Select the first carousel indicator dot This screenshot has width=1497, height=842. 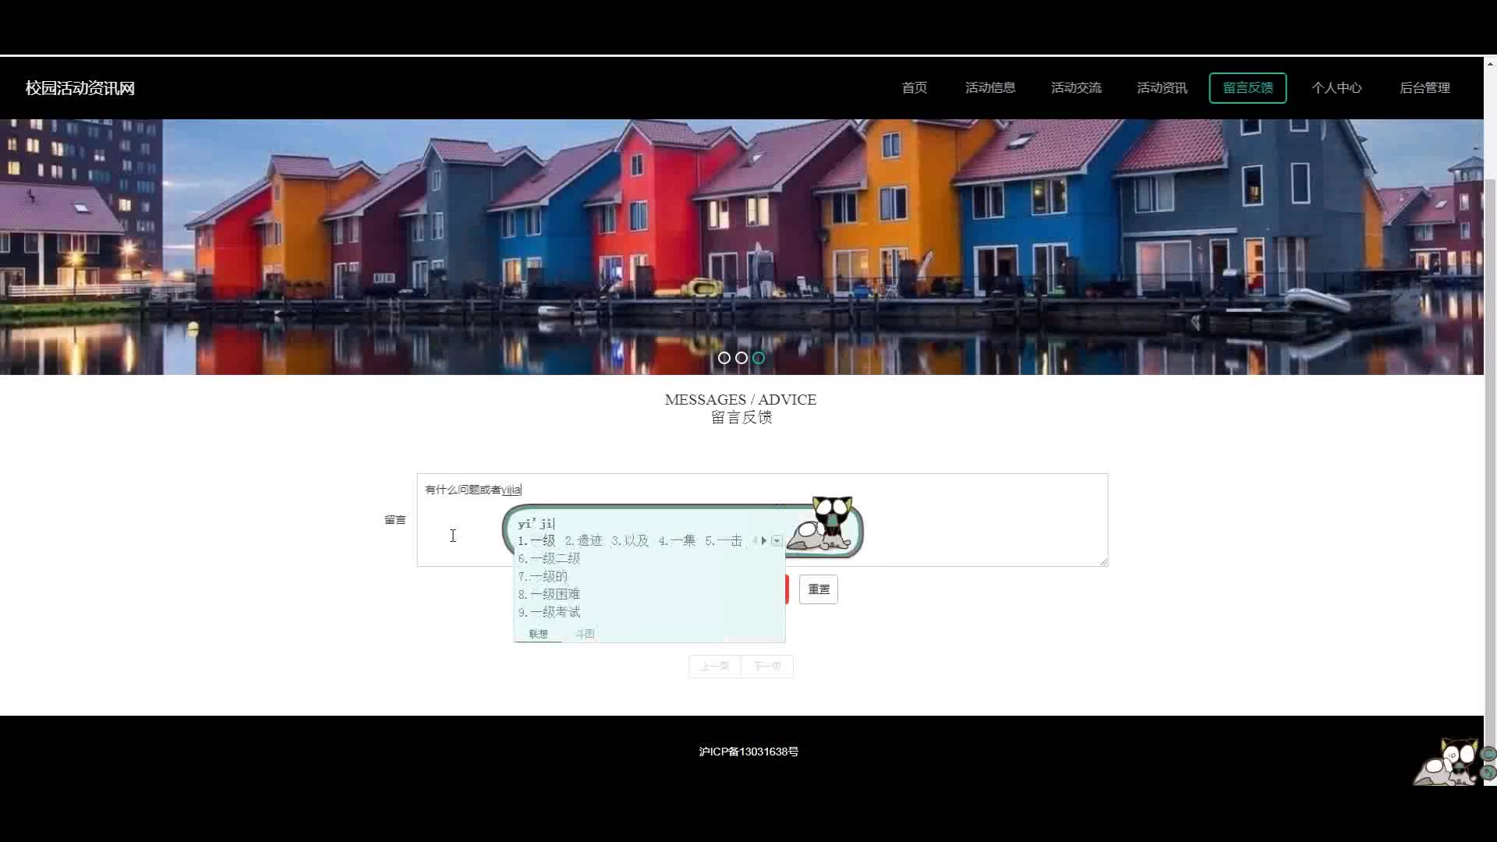[x=724, y=358]
